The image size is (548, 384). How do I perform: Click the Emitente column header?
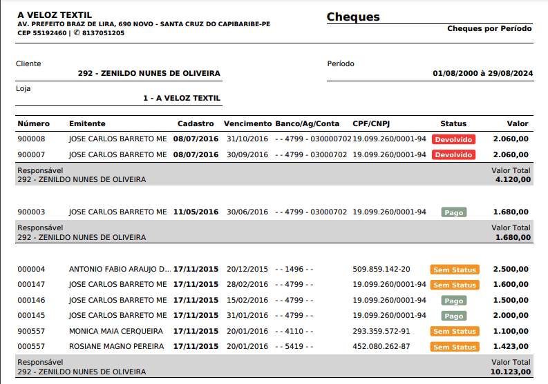pos(87,124)
